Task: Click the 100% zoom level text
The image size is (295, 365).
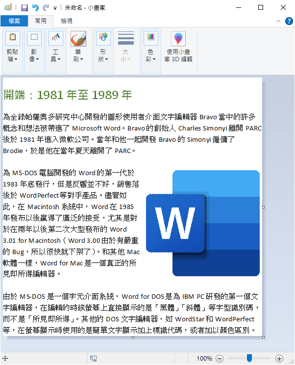Action: (204, 359)
